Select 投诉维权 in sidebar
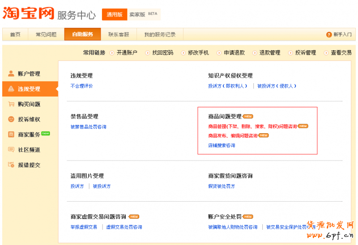358x245 pixels. point(30,119)
